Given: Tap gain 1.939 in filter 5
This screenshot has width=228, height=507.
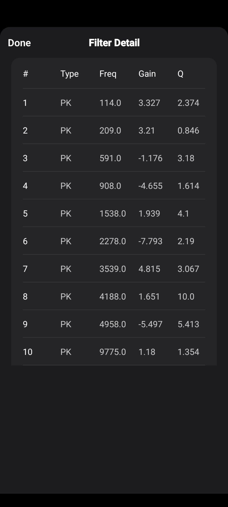Looking at the screenshot, I should coord(149,213).
